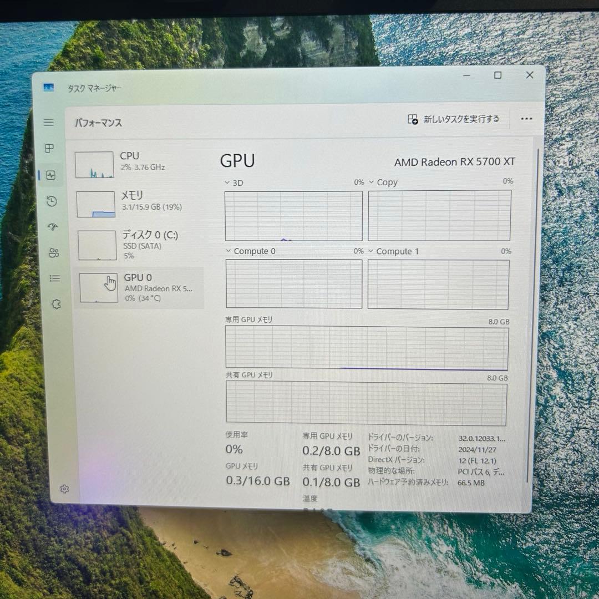Select the Processes page icon
This screenshot has height=599, width=599.
50,149
